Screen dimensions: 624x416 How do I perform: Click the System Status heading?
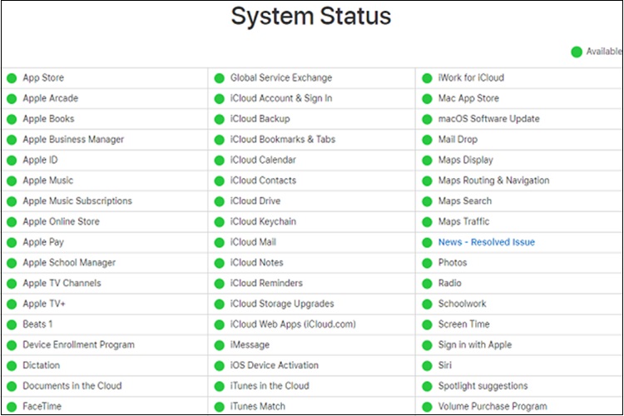[x=311, y=17]
